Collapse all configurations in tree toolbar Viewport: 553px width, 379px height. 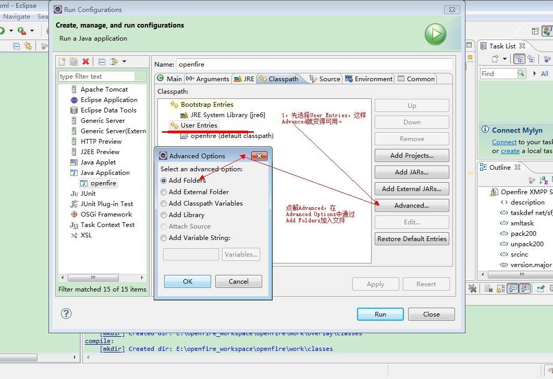tap(102, 61)
